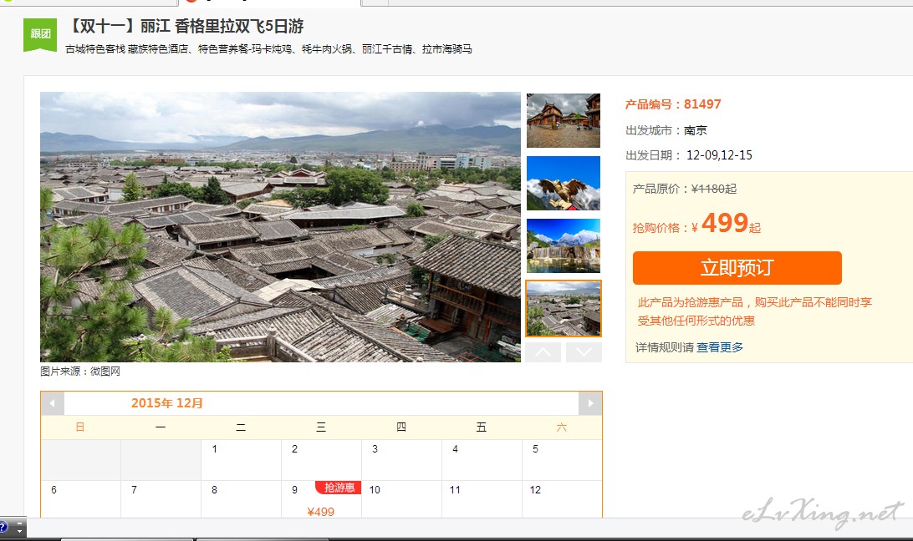Click the departure city 南京

pyautogui.click(x=696, y=130)
